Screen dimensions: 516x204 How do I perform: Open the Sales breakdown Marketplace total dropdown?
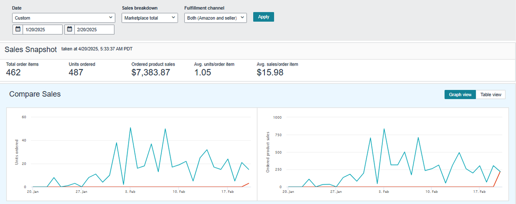point(150,18)
